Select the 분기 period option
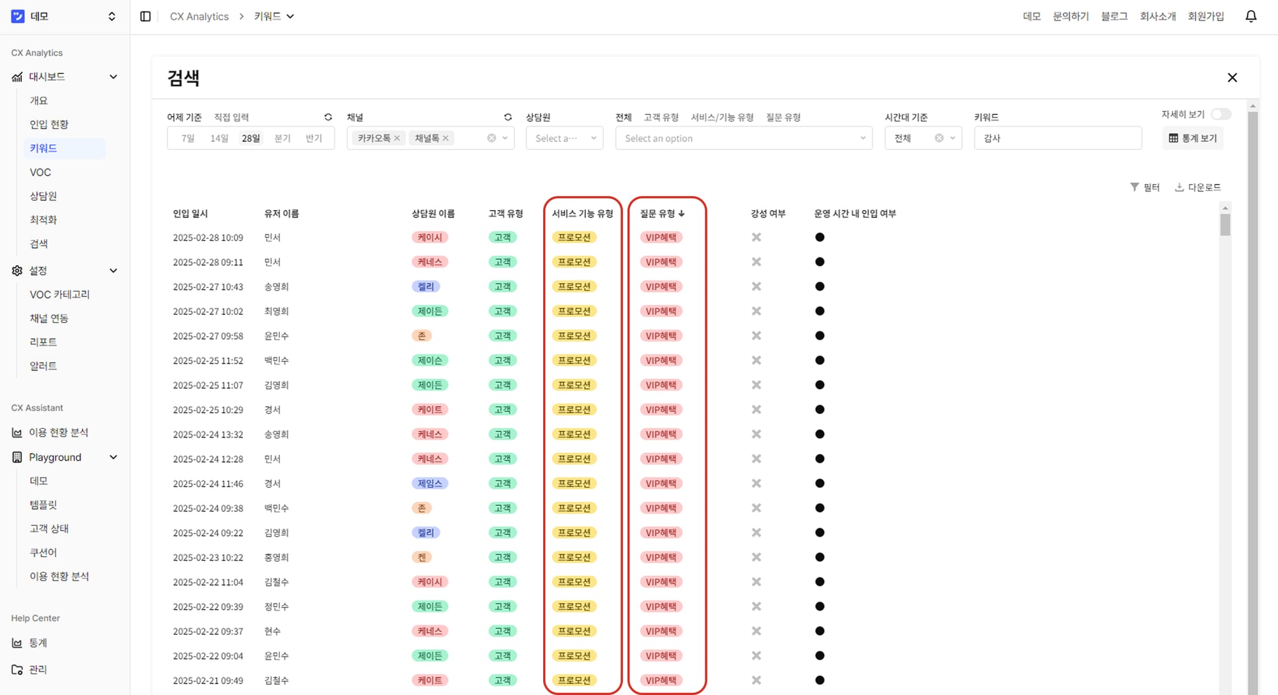Image resolution: width=1278 pixels, height=695 pixels. 282,138
